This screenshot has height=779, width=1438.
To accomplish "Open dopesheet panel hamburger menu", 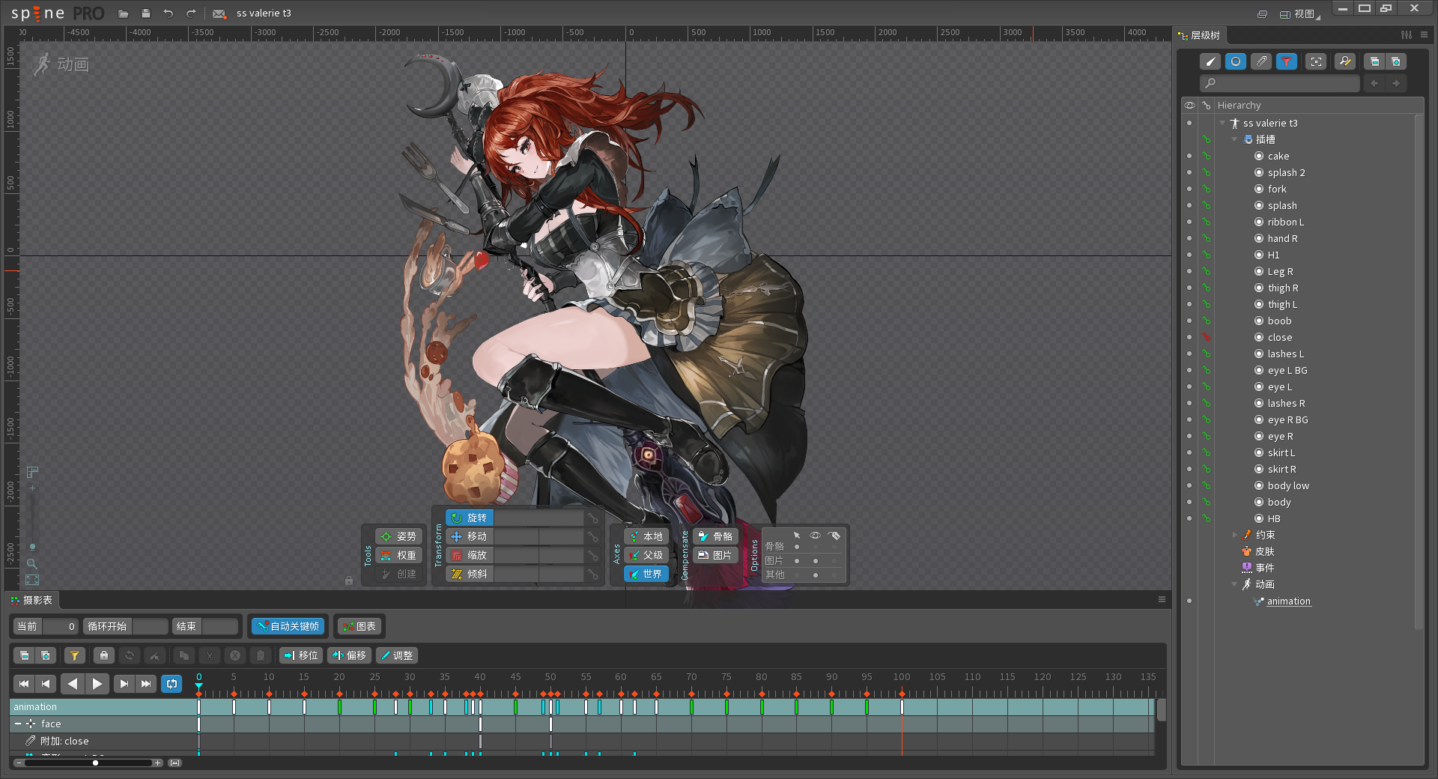I will [1162, 599].
